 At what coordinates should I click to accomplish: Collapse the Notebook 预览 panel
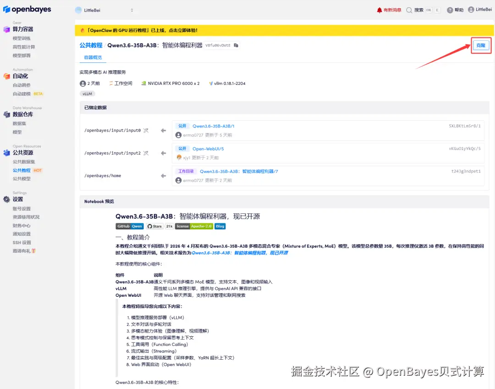[x=99, y=201]
